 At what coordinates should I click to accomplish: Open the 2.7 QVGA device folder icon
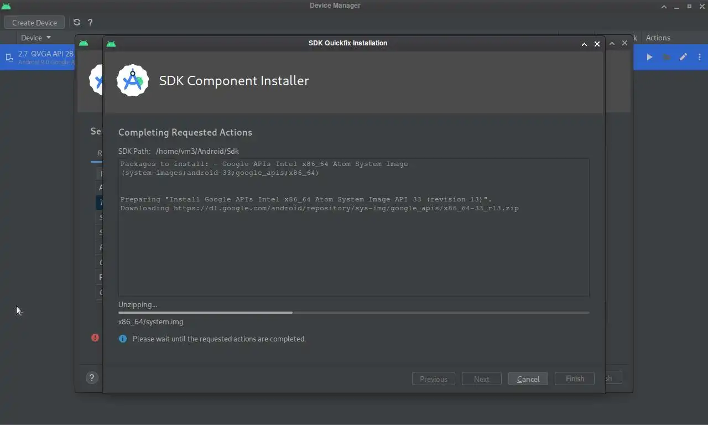667,57
